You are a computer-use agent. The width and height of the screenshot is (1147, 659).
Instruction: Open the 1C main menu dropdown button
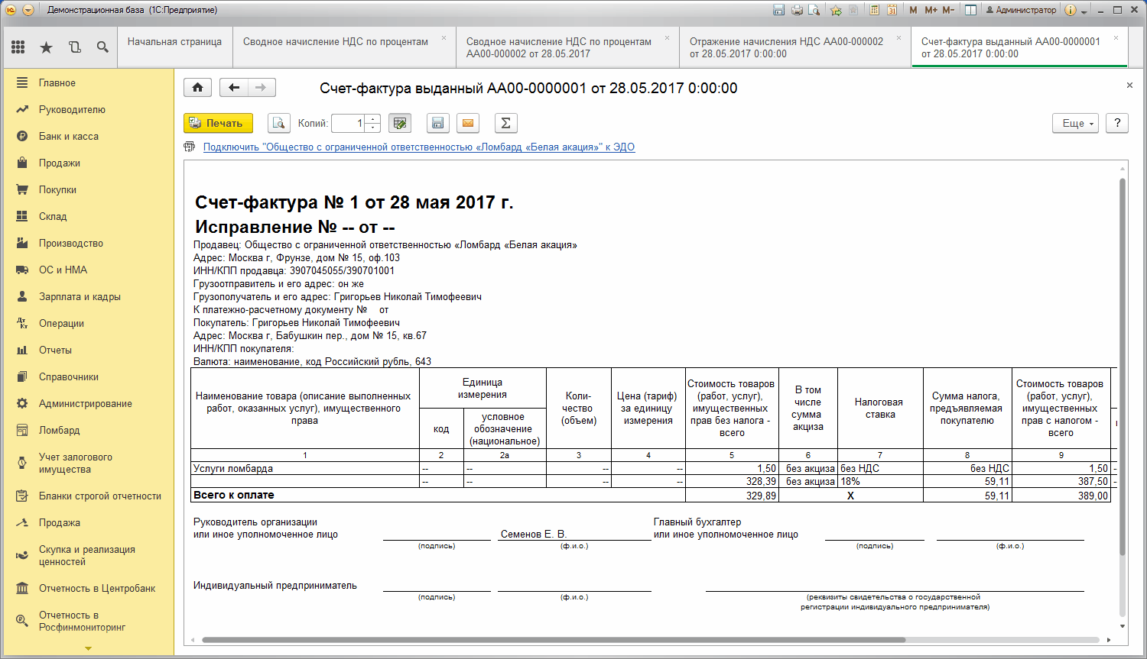[28, 10]
